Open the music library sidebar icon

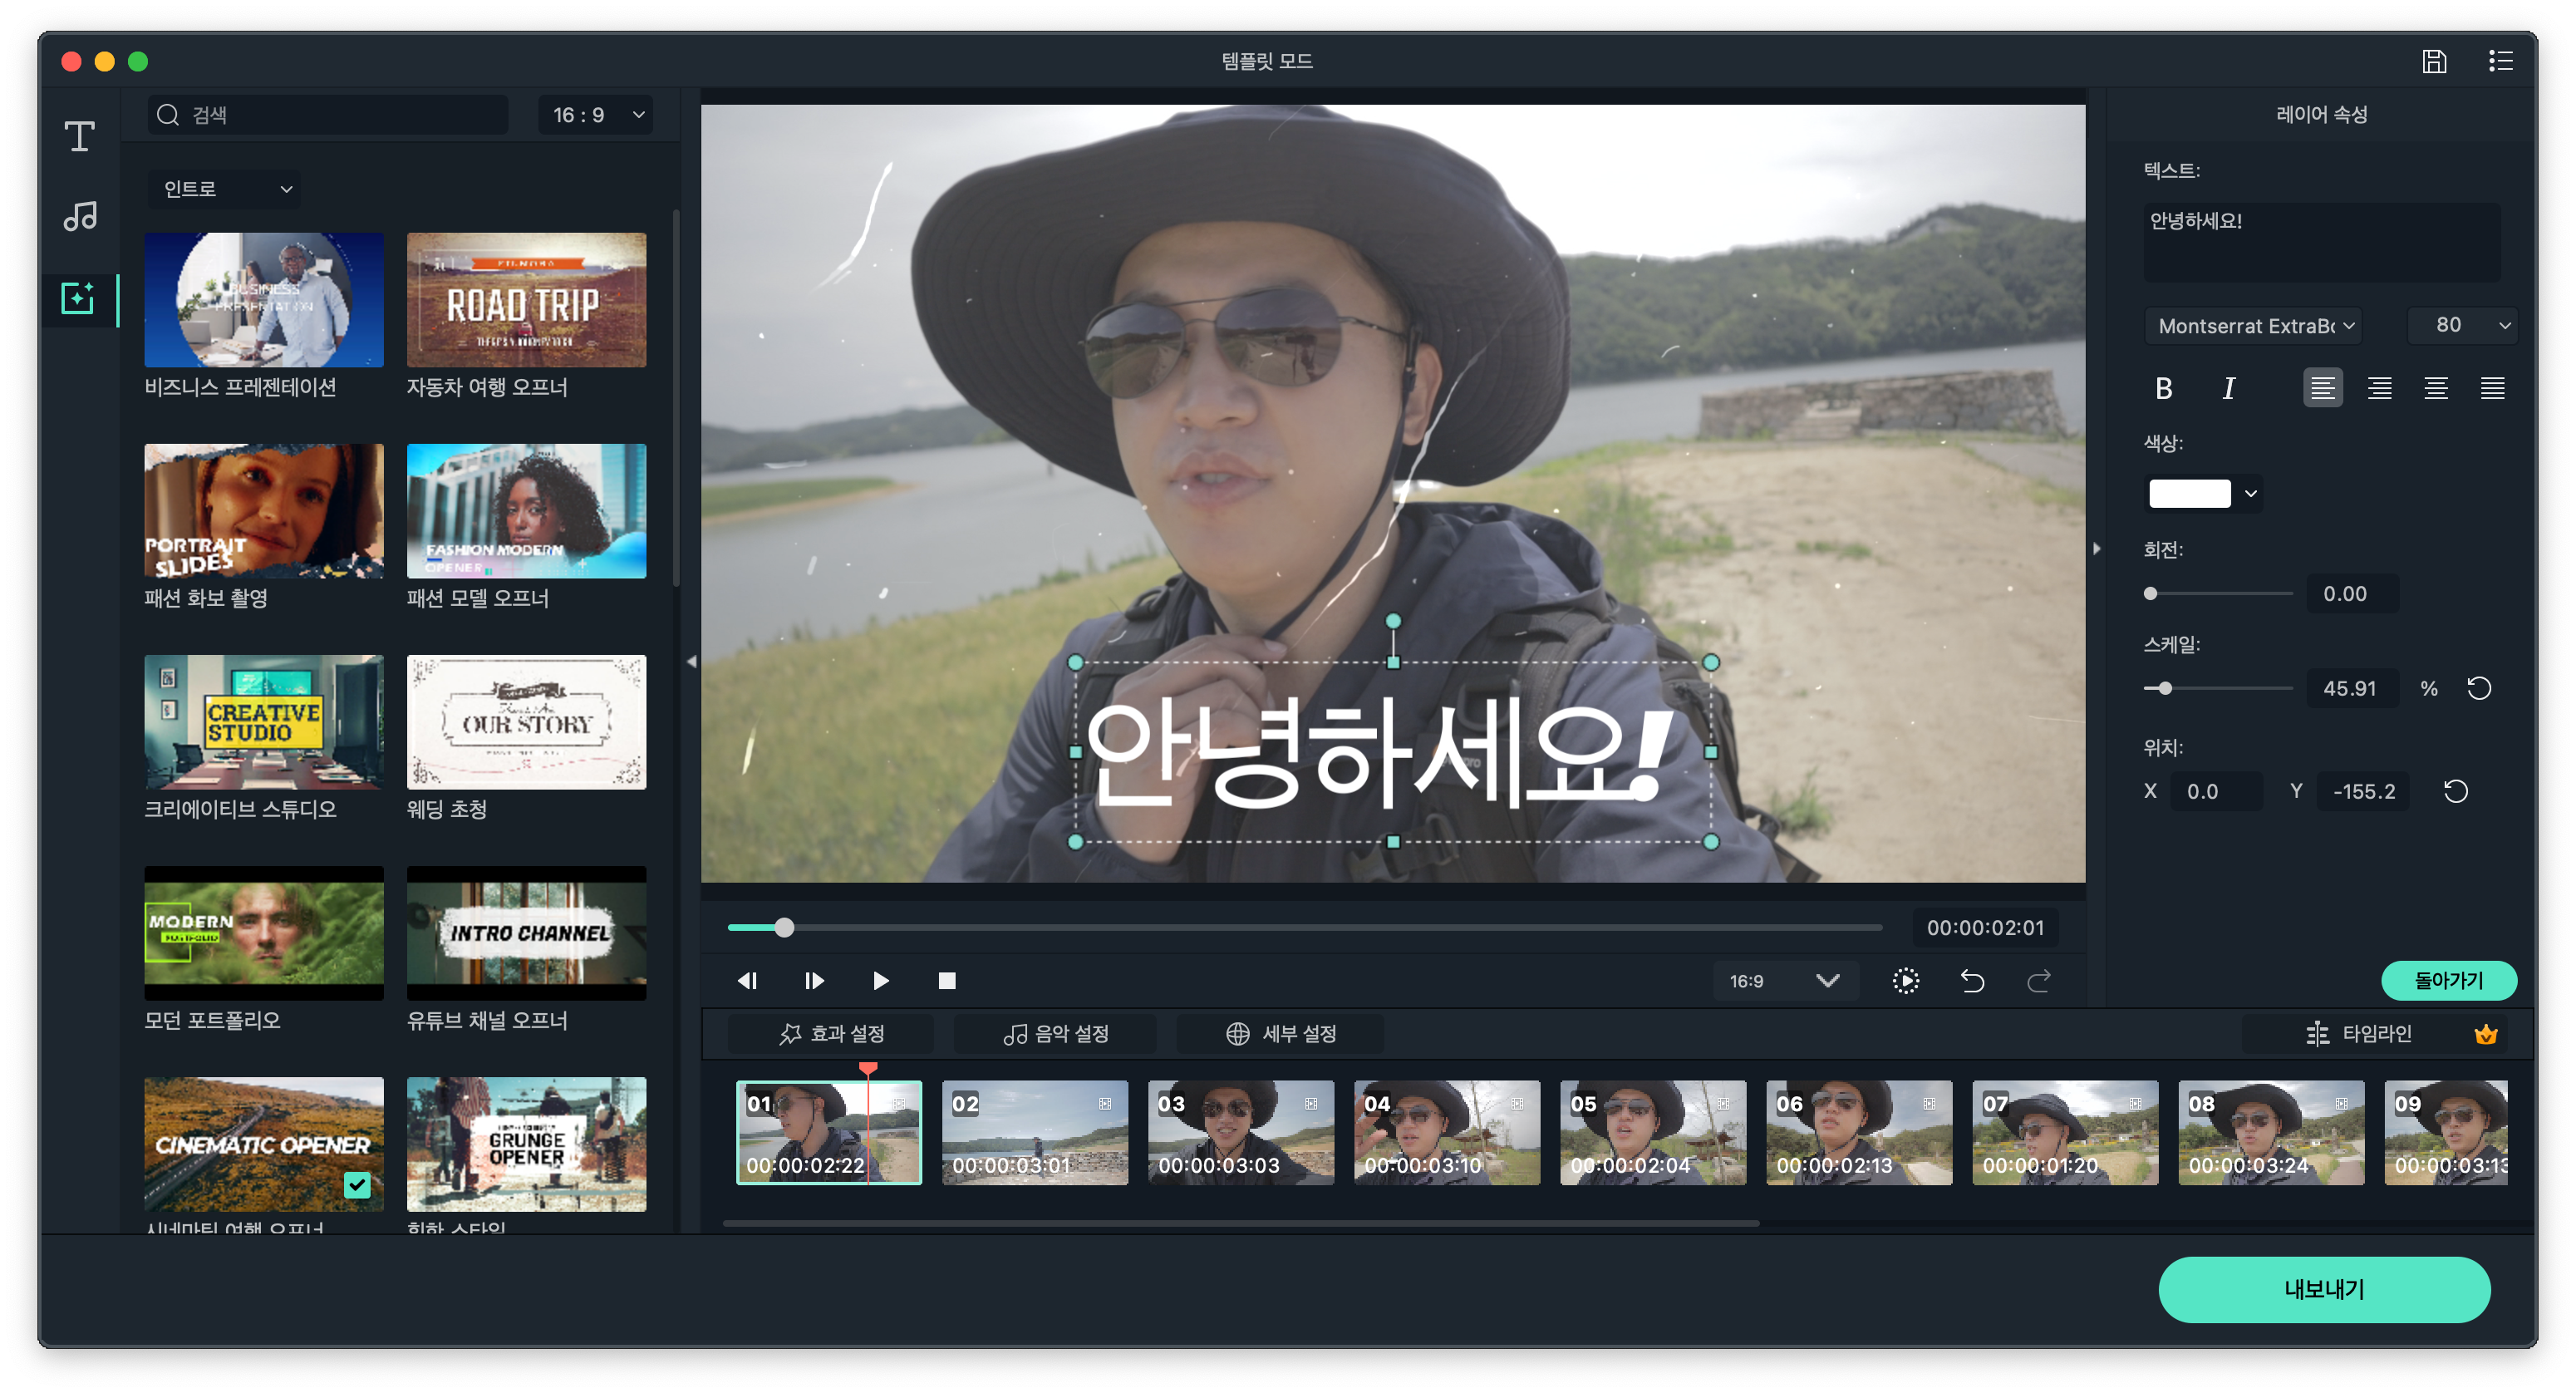80,216
